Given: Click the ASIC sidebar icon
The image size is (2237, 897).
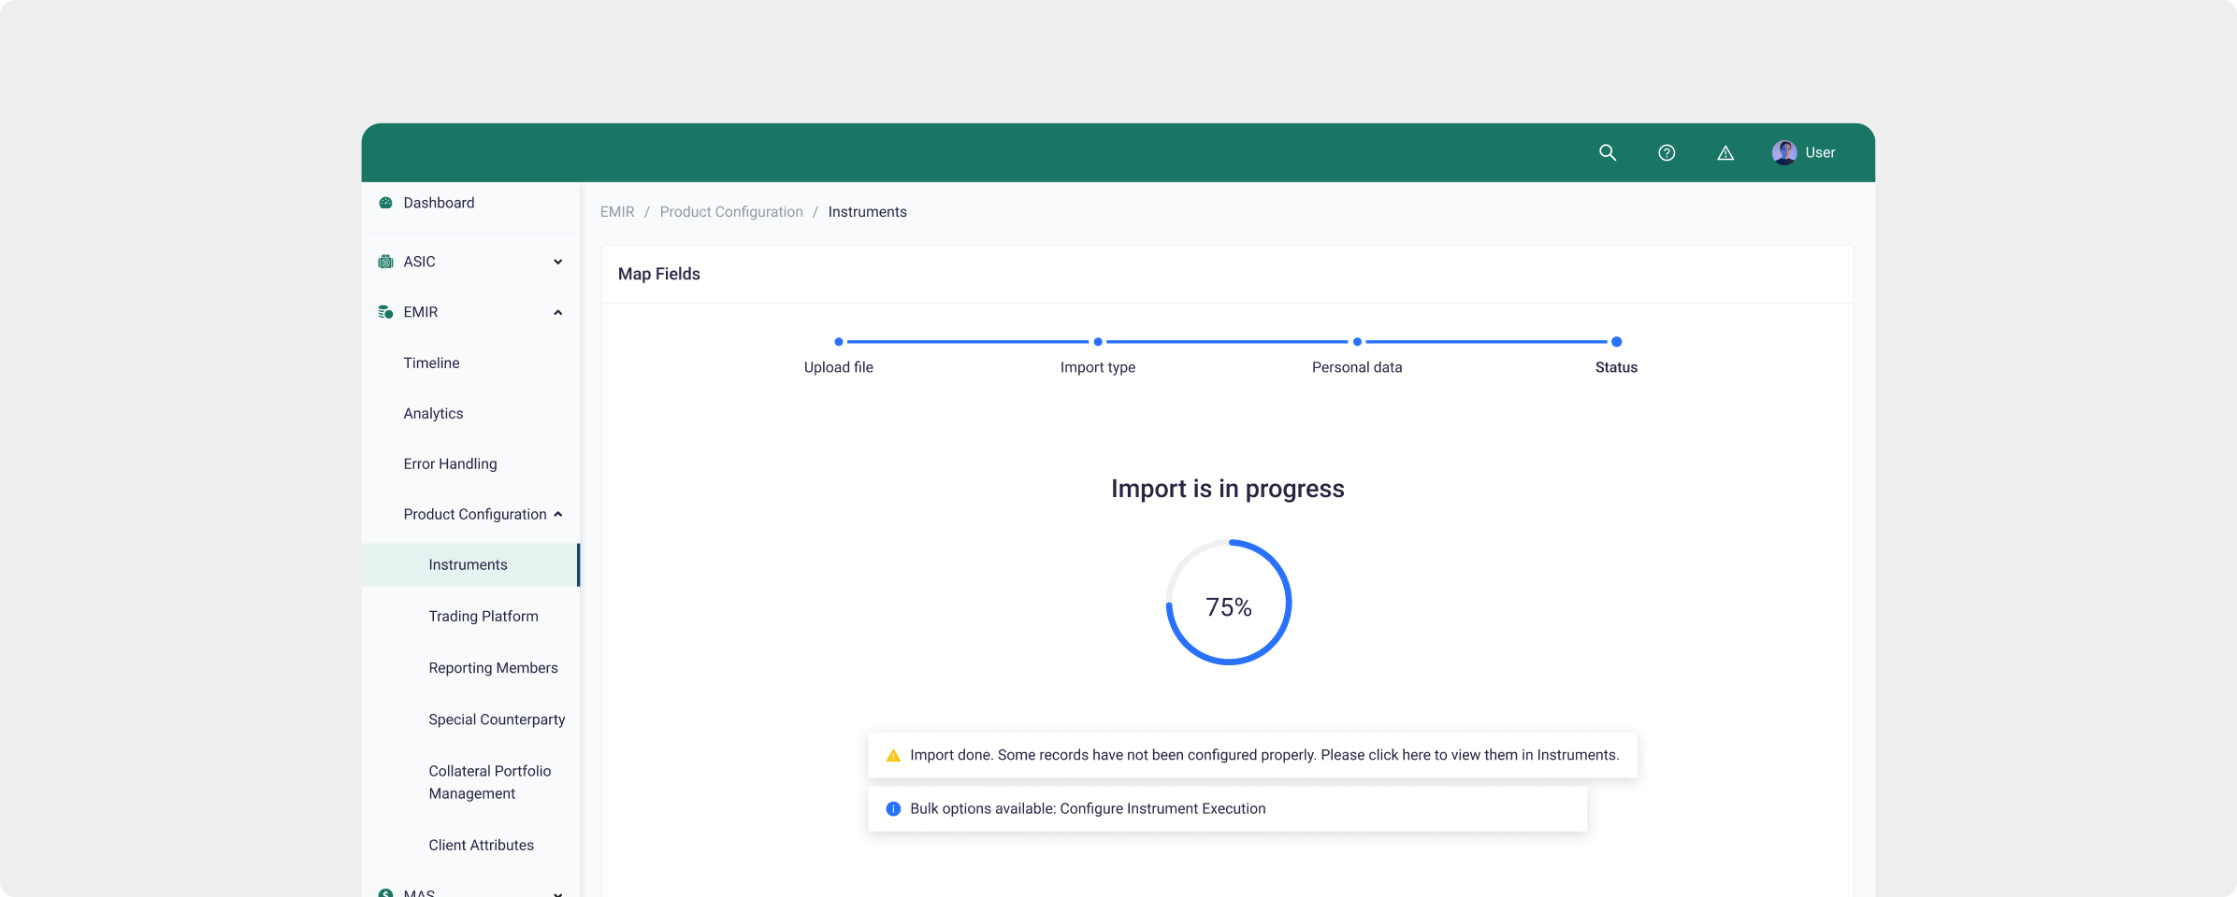Looking at the screenshot, I should (385, 262).
